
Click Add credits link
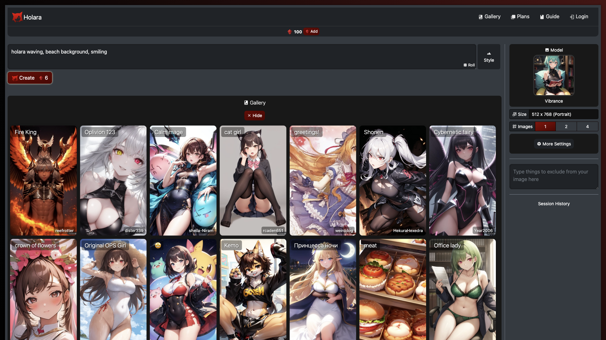[x=312, y=31]
